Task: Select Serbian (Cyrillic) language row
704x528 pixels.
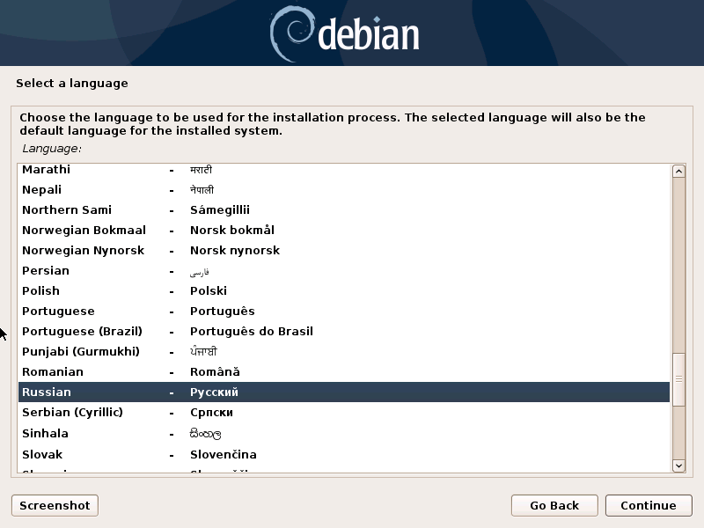Action: point(344,412)
